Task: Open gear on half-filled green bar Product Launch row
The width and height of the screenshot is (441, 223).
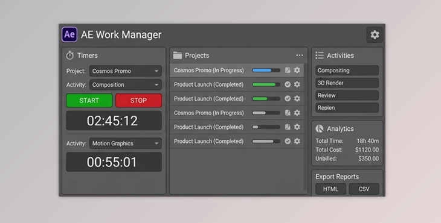Action: 297,98
